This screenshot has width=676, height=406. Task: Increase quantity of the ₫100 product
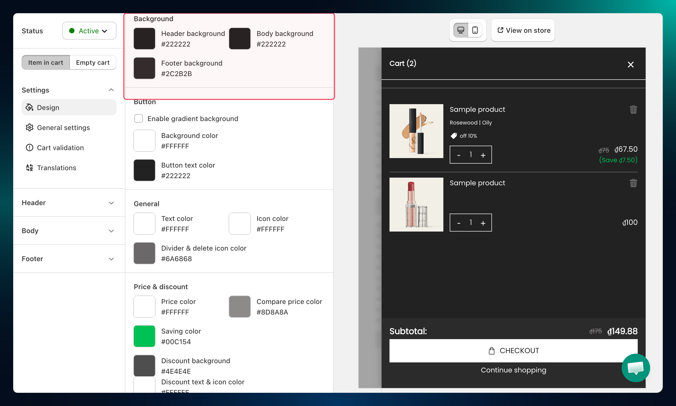(x=483, y=223)
